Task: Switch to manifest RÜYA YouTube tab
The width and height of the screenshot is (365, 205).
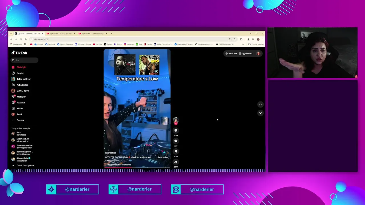Action: click(60, 34)
